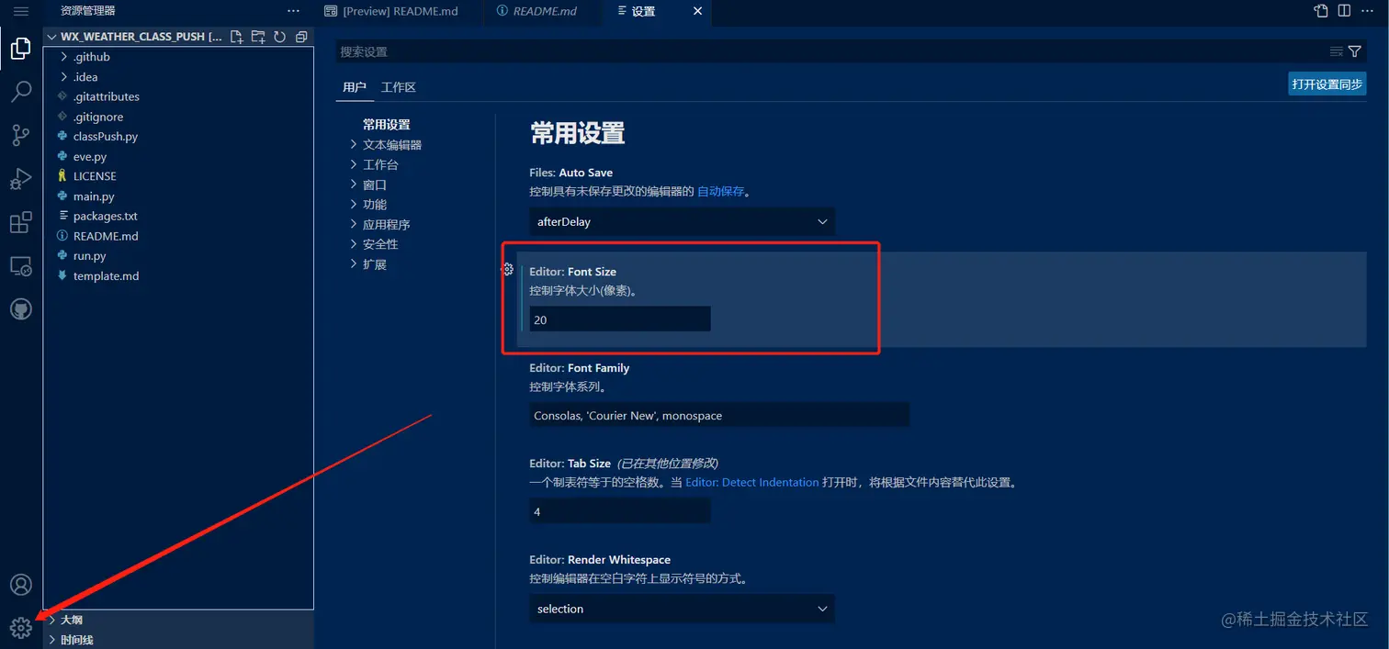Open eve.py file
This screenshot has height=649, width=1389.
tap(90, 157)
